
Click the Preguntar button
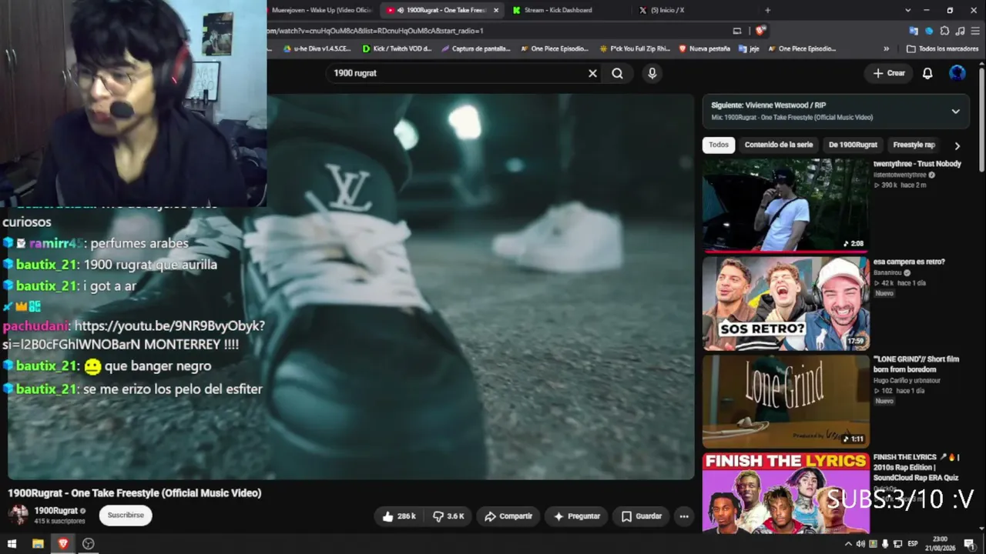576,516
